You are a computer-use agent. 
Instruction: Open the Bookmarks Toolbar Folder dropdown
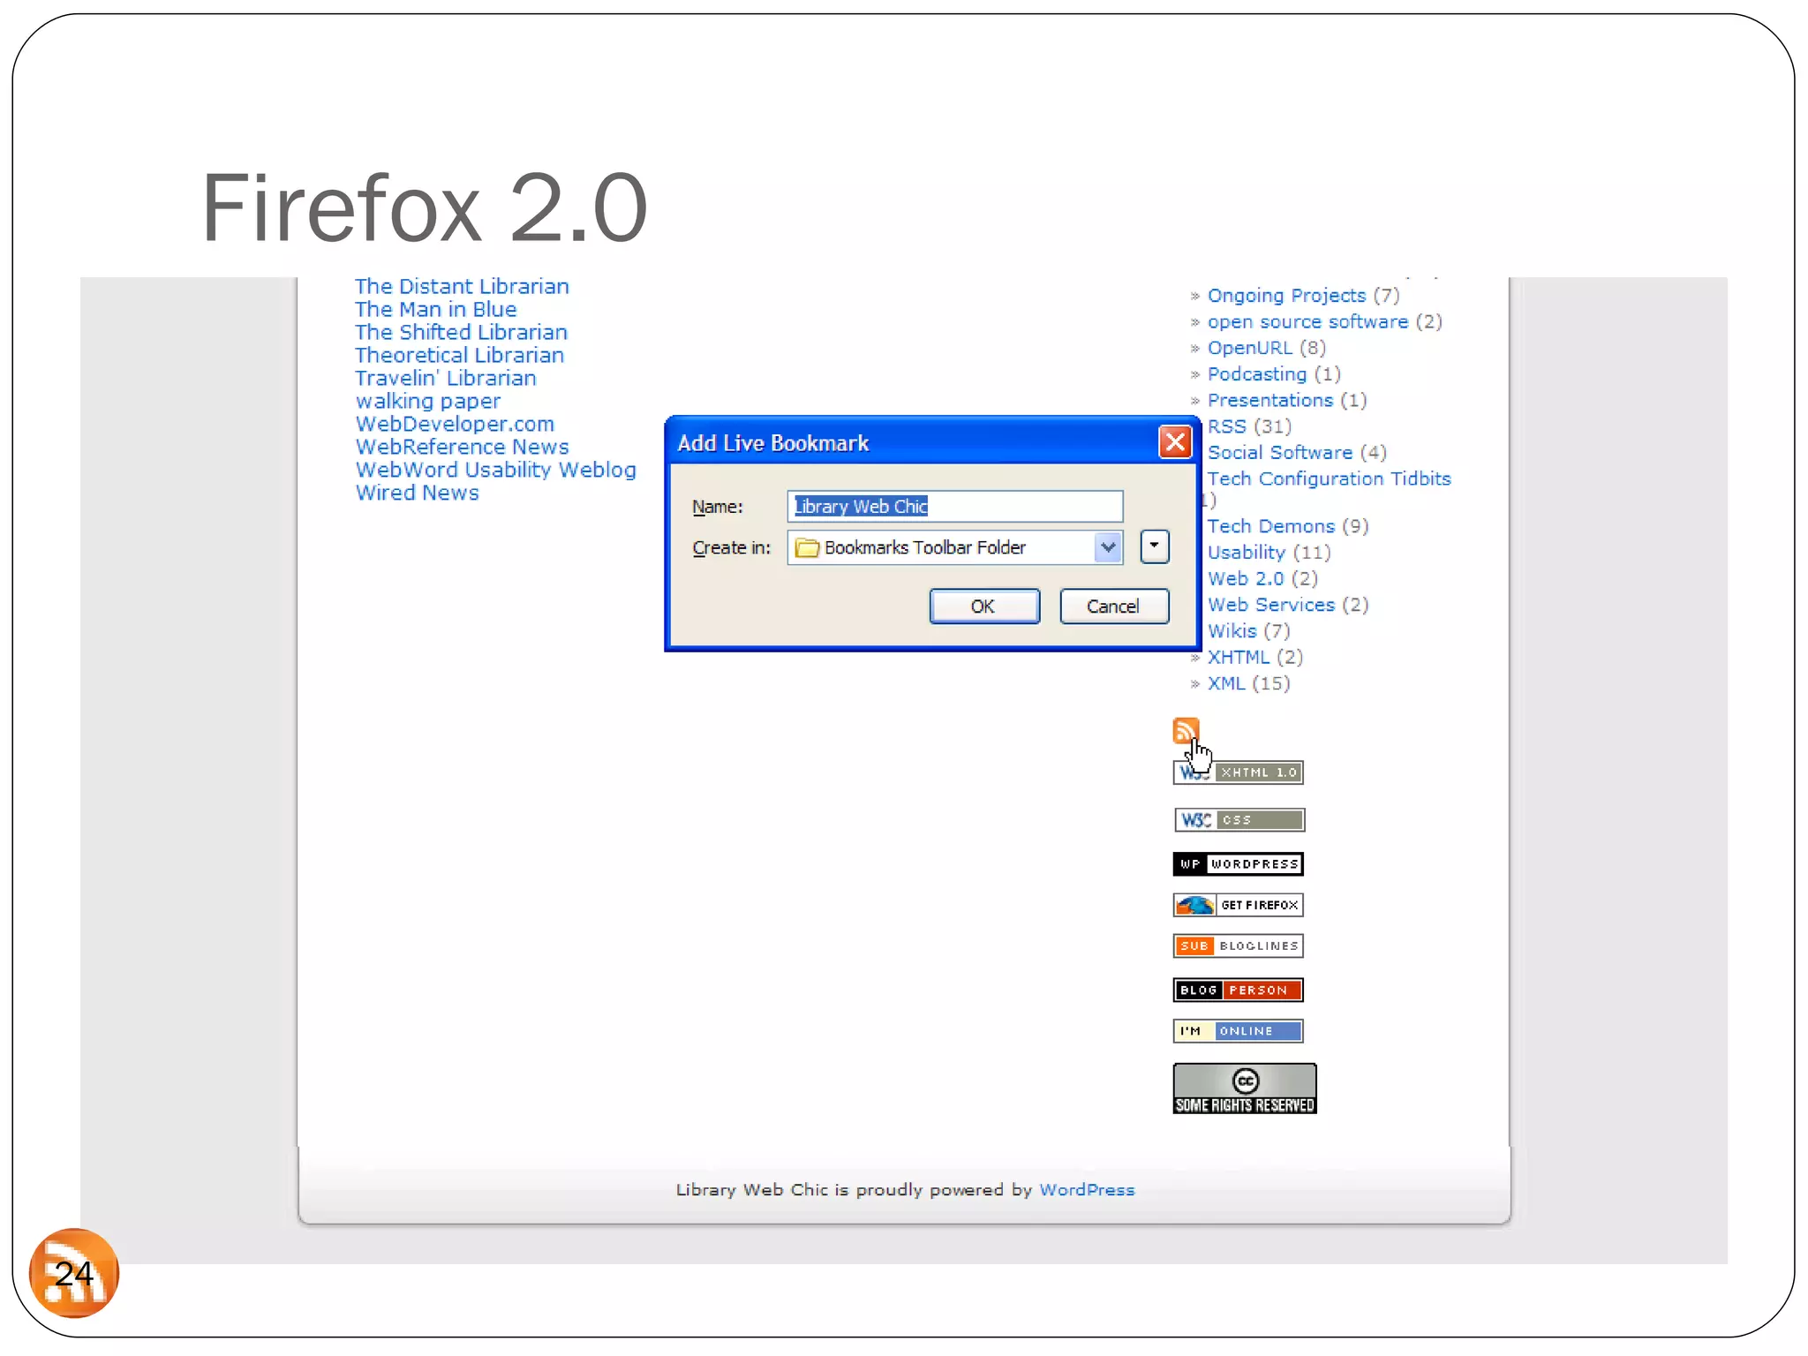(x=1108, y=547)
